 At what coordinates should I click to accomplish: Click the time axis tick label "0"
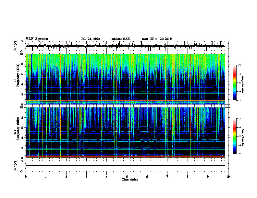tap(26, 177)
